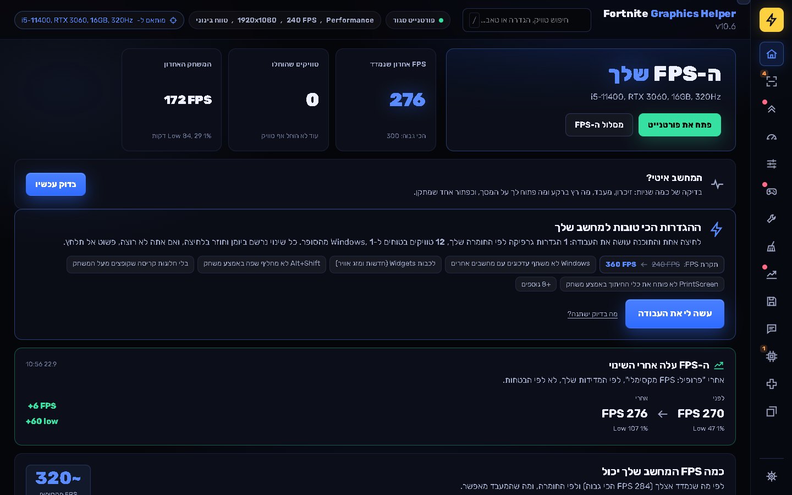Click the Alt+Shift language switch chip
Image resolution: width=792 pixels, height=495 pixels.
(262, 264)
